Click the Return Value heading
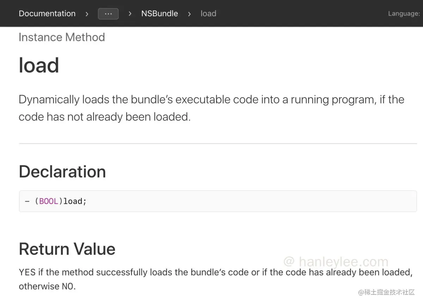Image resolution: width=423 pixels, height=304 pixels. point(67,249)
